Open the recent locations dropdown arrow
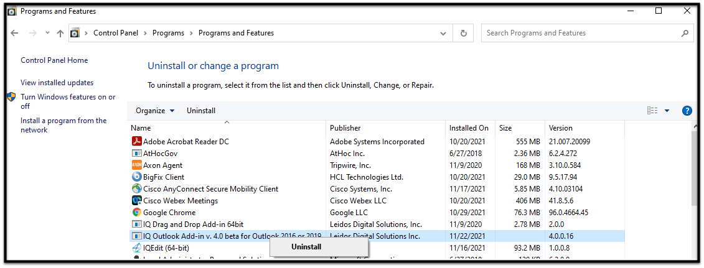 coord(47,33)
